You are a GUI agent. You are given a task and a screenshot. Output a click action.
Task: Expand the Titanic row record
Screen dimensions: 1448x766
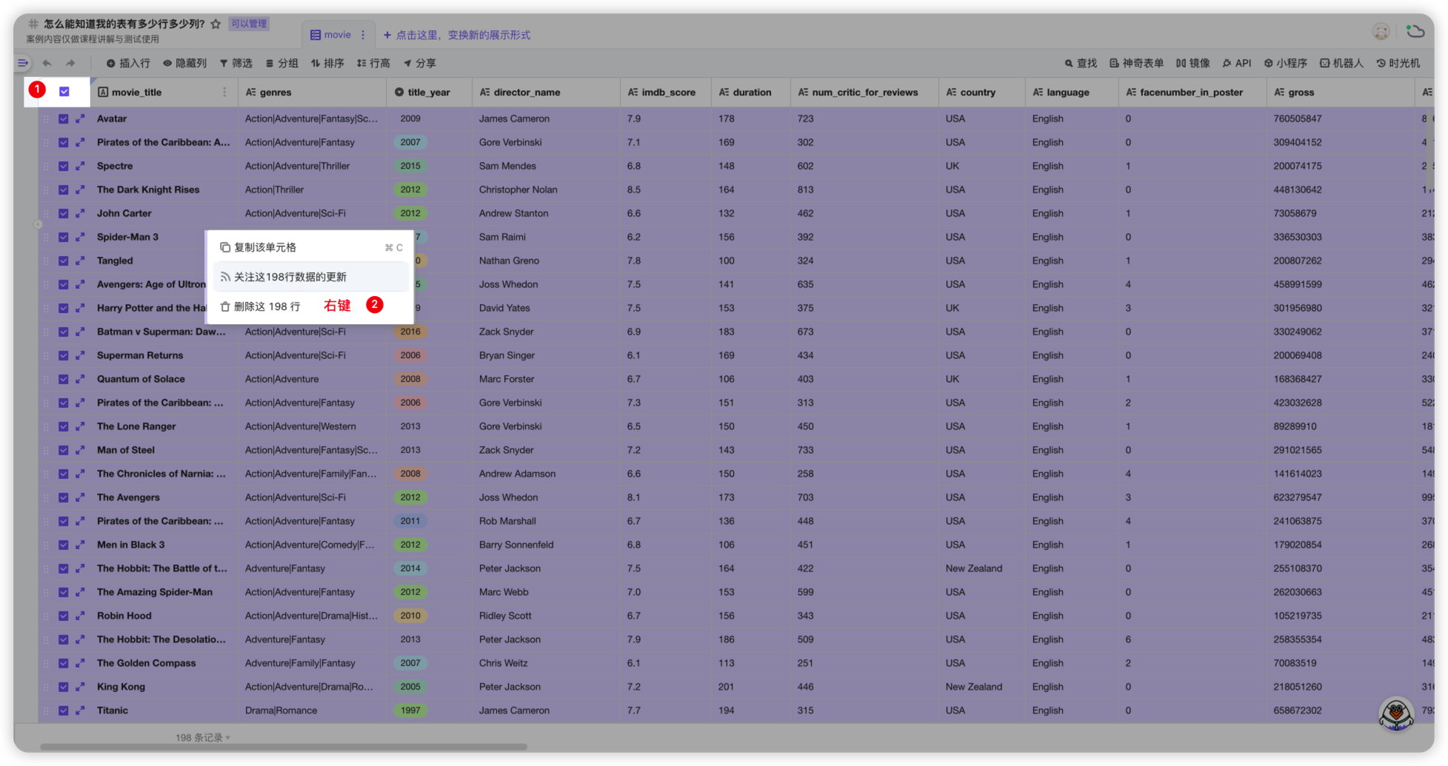click(80, 710)
